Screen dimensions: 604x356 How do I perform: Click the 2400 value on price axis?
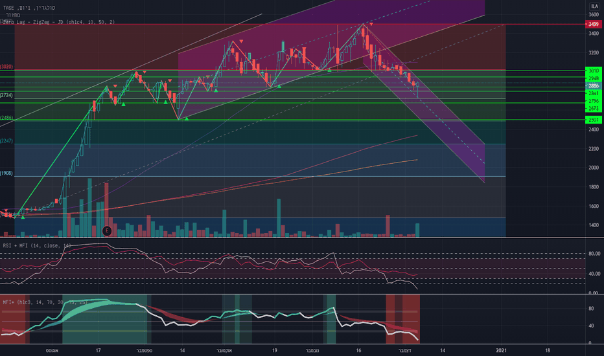coord(594,129)
